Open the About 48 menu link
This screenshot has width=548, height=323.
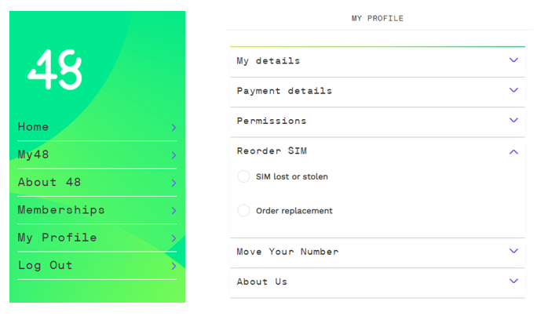point(49,183)
